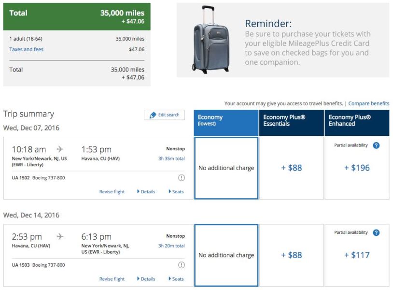
Task: Open help icon for Dec 07 partial availability
Action: (376, 145)
